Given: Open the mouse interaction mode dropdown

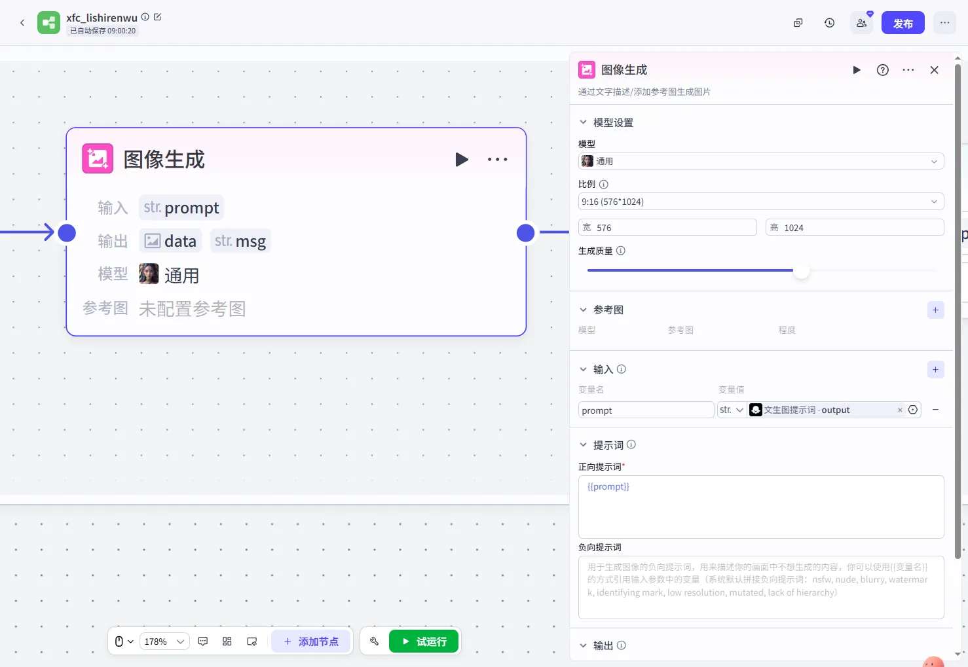Looking at the screenshot, I should pos(124,641).
